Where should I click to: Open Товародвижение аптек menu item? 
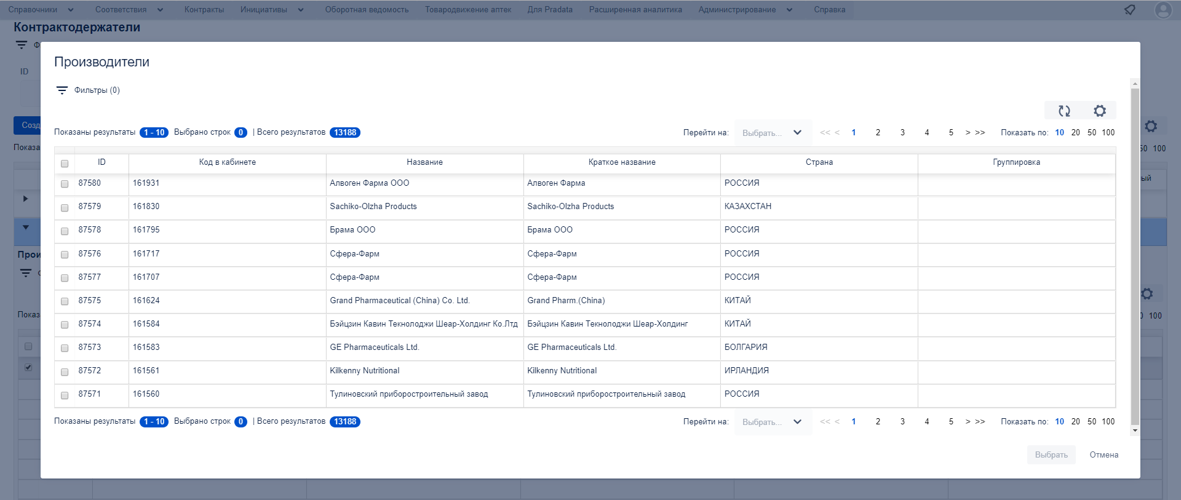point(468,10)
